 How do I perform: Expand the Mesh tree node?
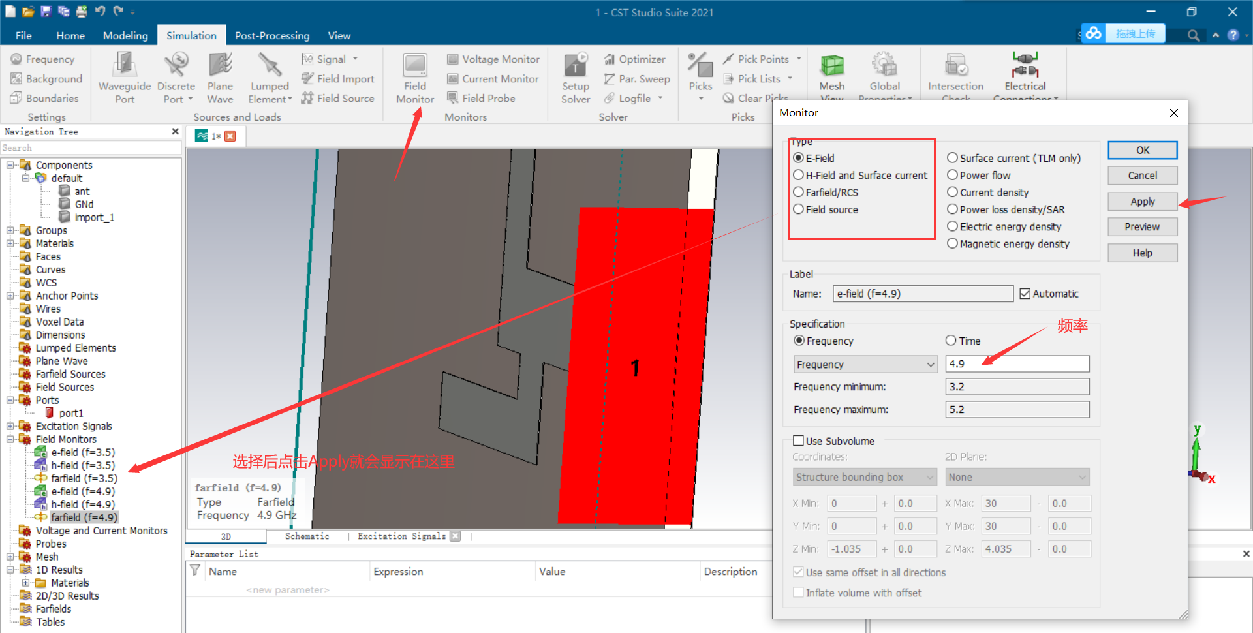(x=10, y=557)
